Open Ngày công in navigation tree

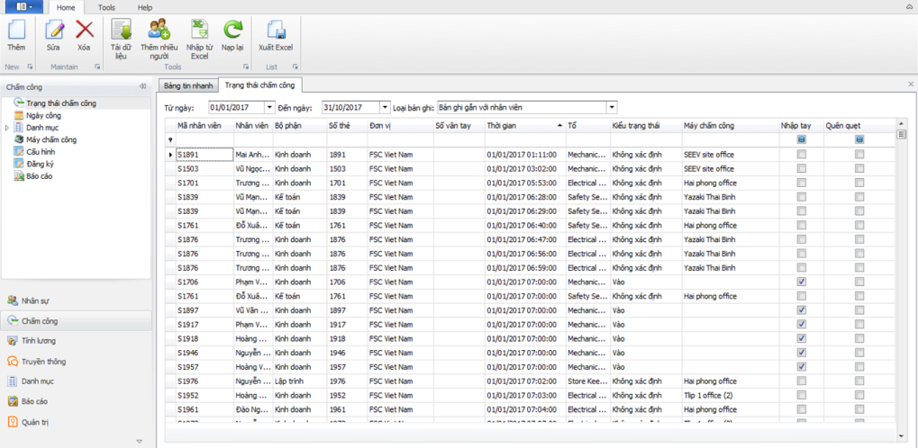pyautogui.click(x=44, y=116)
